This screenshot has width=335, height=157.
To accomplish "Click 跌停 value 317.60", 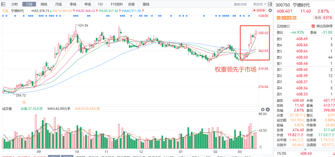I will [329, 130].
